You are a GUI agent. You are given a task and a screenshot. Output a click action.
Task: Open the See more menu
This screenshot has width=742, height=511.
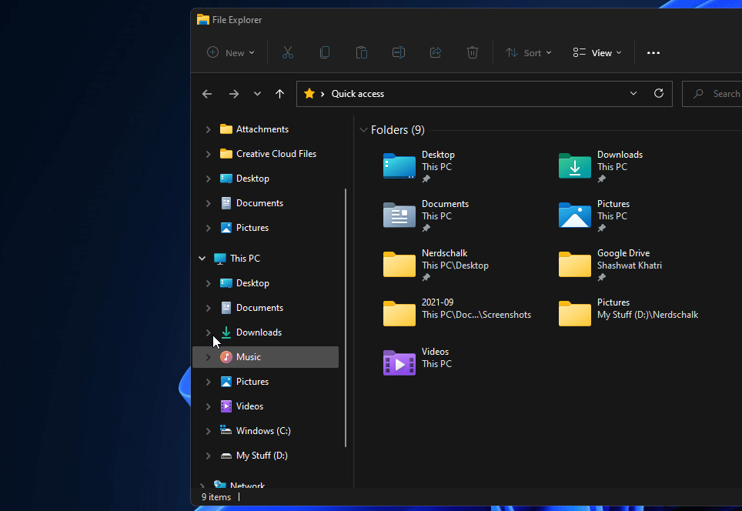pyautogui.click(x=653, y=52)
